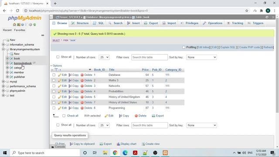Click the vertical page scrollbar

277,66
